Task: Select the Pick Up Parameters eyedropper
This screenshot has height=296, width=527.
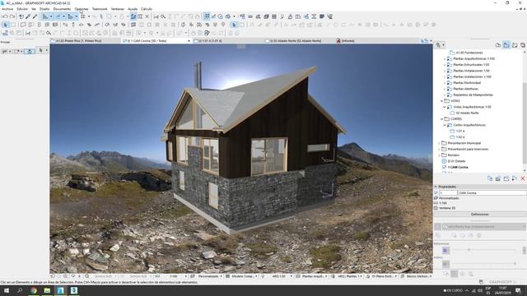Action: point(28,16)
